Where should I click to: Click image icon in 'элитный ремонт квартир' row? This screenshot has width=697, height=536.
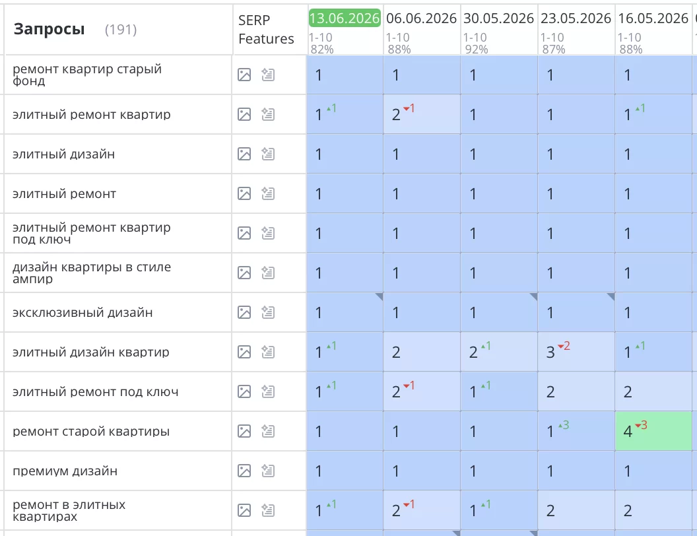coord(244,114)
